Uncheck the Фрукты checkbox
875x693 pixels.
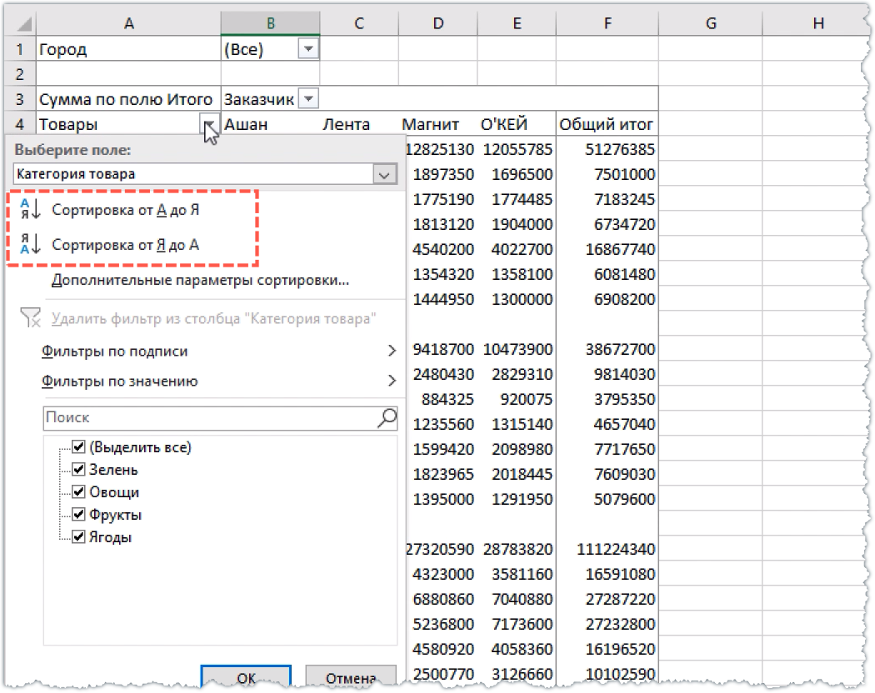tap(78, 514)
